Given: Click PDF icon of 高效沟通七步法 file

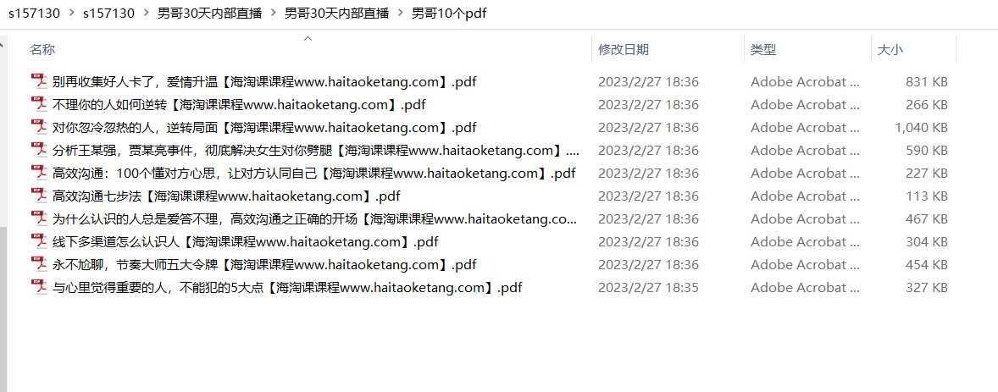Looking at the screenshot, I should point(40,196).
